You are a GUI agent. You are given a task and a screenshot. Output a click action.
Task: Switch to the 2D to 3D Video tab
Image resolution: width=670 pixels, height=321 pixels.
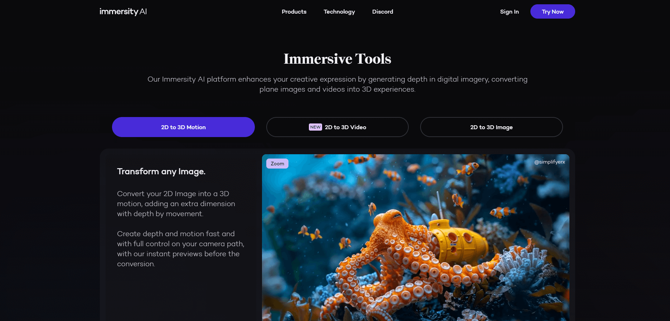point(337,127)
